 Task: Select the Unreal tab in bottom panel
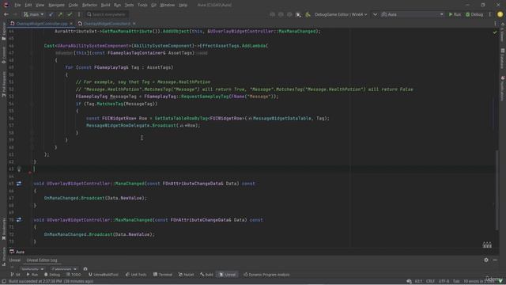pyautogui.click(x=15, y=260)
